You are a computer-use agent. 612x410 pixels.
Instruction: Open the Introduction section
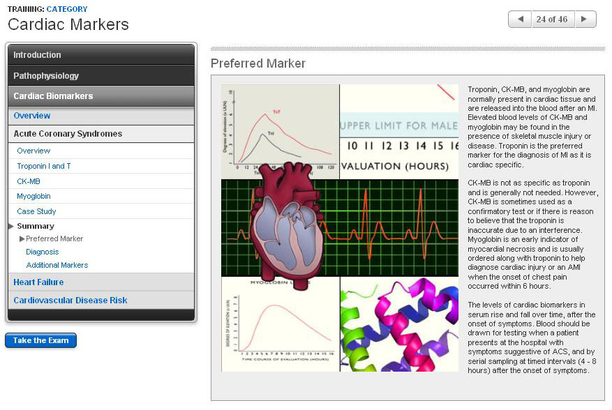[x=37, y=55]
